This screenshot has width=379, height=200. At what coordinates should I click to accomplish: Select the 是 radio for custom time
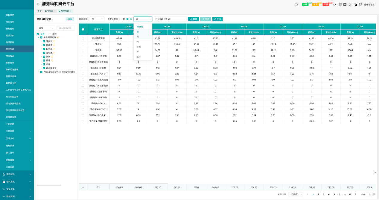[x=121, y=19]
